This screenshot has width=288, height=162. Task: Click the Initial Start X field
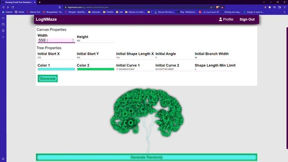tap(56, 58)
